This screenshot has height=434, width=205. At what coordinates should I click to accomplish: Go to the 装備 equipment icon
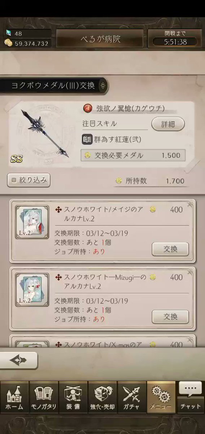coord(73,396)
